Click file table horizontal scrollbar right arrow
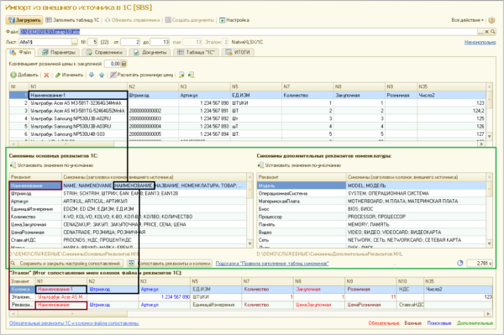 [x=482, y=144]
